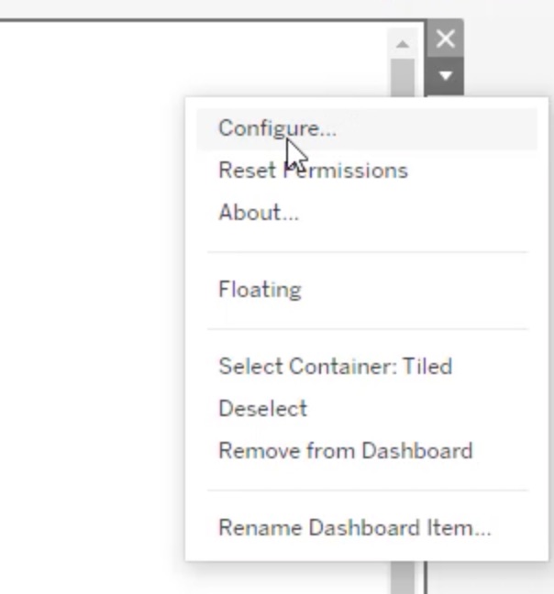Open the Configure... menu entry
Image resolution: width=554 pixels, height=594 pixels.
(277, 128)
